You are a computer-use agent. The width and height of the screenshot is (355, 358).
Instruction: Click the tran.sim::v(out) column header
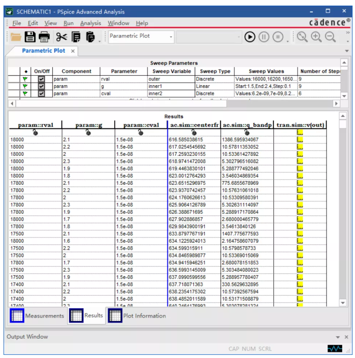(x=300, y=125)
